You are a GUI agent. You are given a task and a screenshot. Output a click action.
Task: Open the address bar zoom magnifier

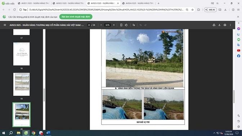coord(187,10)
